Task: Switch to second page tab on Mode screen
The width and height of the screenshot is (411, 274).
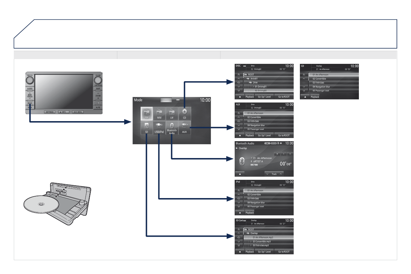Action: (x=178, y=99)
